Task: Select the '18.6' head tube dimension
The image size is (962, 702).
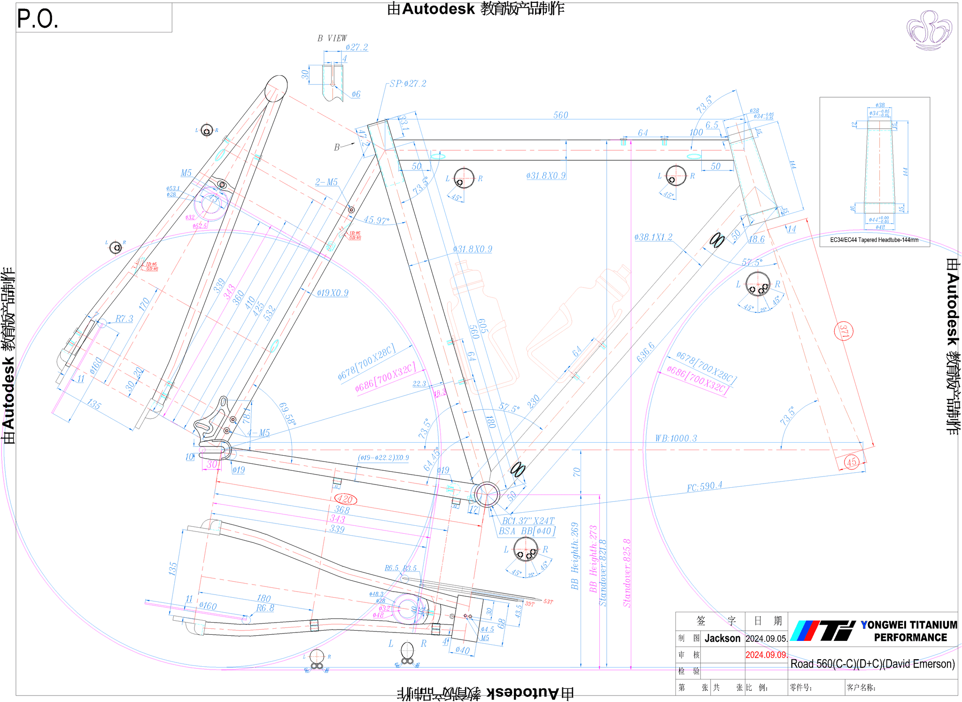Action: coord(756,239)
